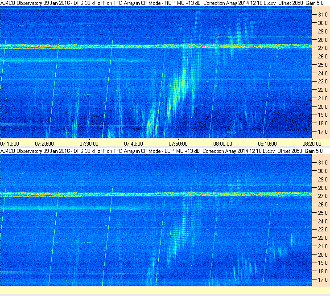Click the 27.0 frequency label on LCP chart
Image resolution: width=330 pixels, height=296 pixels.
(323, 196)
